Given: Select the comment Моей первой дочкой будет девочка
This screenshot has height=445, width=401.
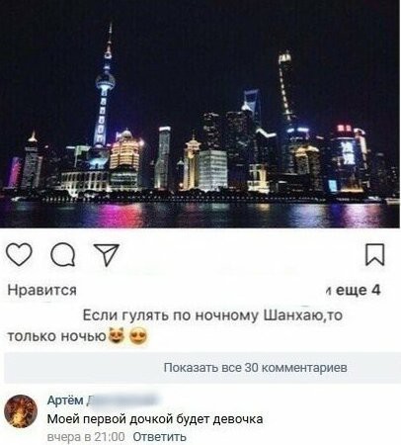Looking at the screenshot, I should pyautogui.click(x=155, y=419).
